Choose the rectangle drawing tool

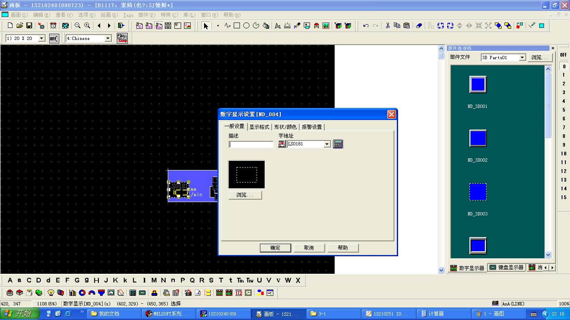(237, 26)
